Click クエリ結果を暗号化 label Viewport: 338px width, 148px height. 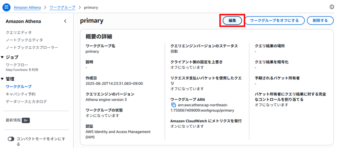tap(272, 62)
